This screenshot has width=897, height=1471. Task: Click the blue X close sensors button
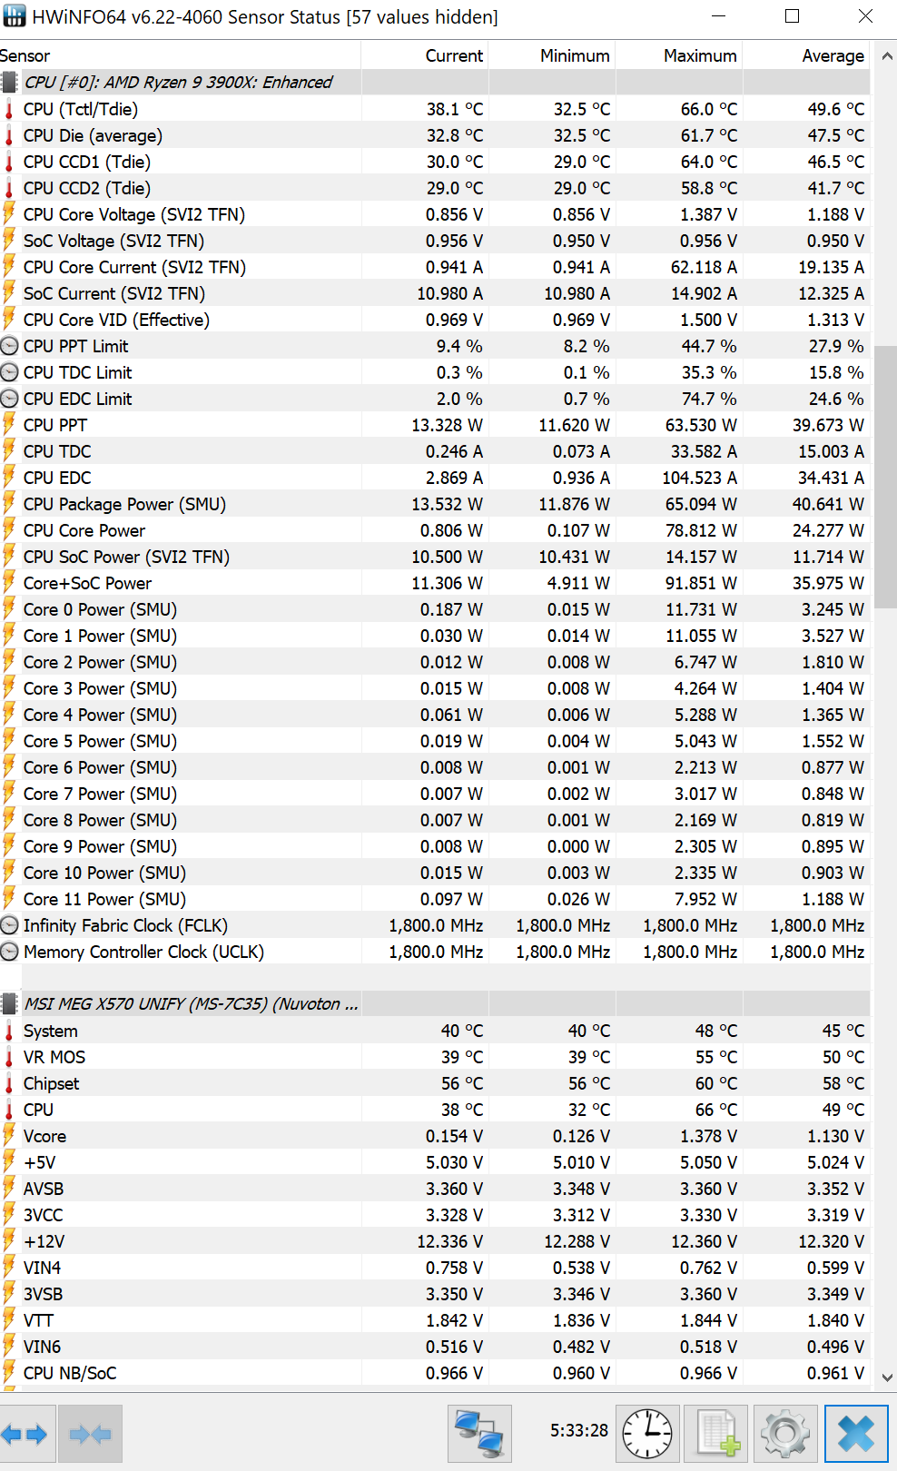856,1434
